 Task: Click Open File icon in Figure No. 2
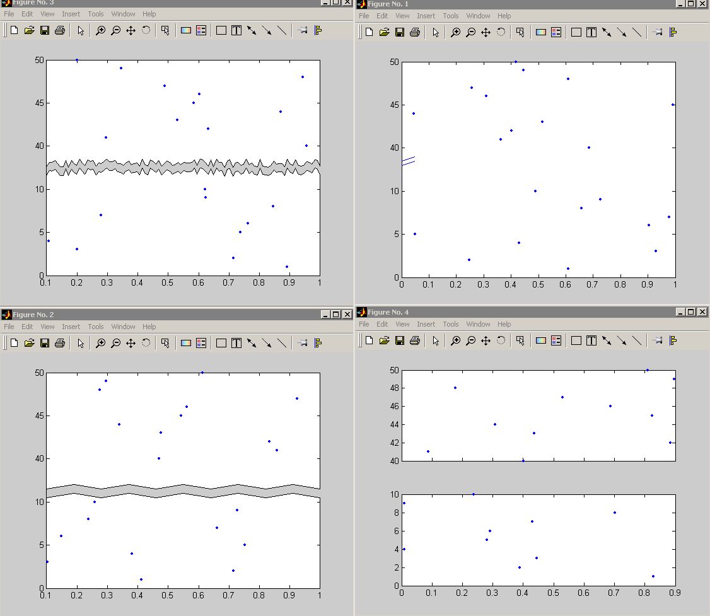[x=30, y=343]
